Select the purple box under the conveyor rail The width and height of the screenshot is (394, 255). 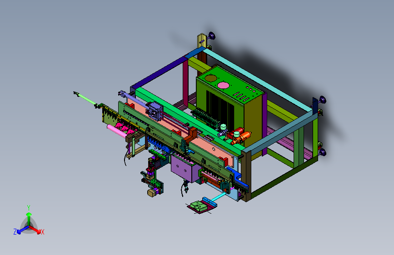(183, 168)
